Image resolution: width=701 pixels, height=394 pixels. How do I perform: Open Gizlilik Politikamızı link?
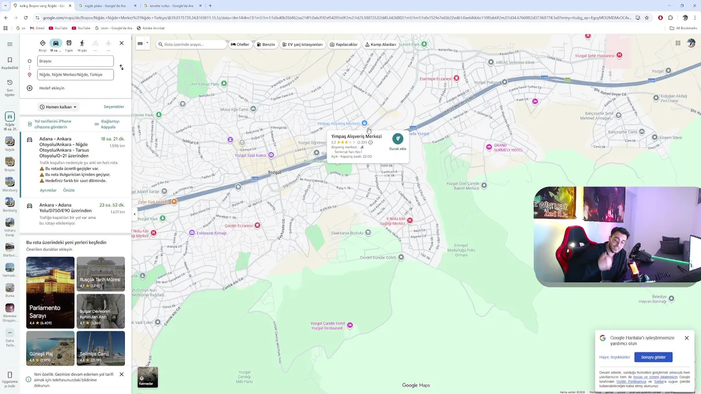(x=631, y=381)
